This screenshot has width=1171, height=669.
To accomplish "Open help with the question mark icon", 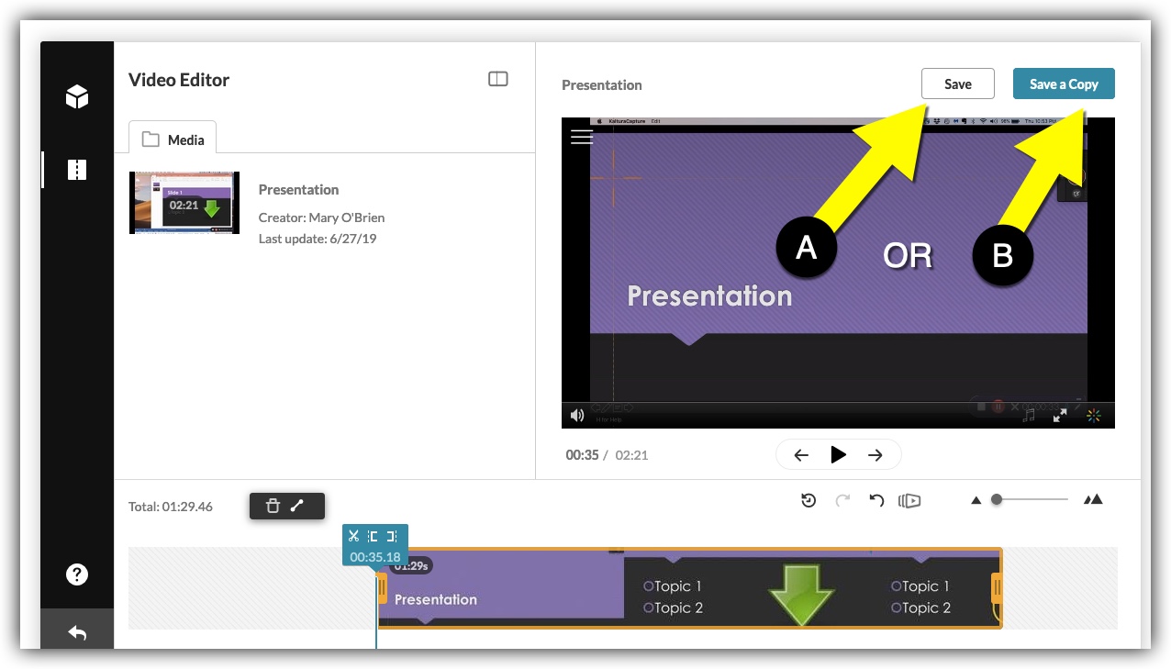I will 77,574.
